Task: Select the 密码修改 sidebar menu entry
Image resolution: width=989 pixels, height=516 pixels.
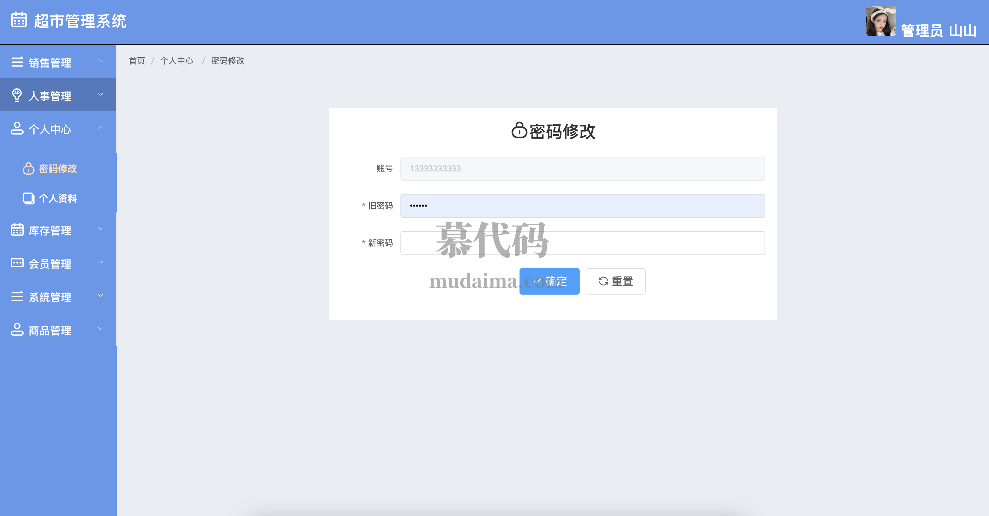Action: tap(58, 168)
